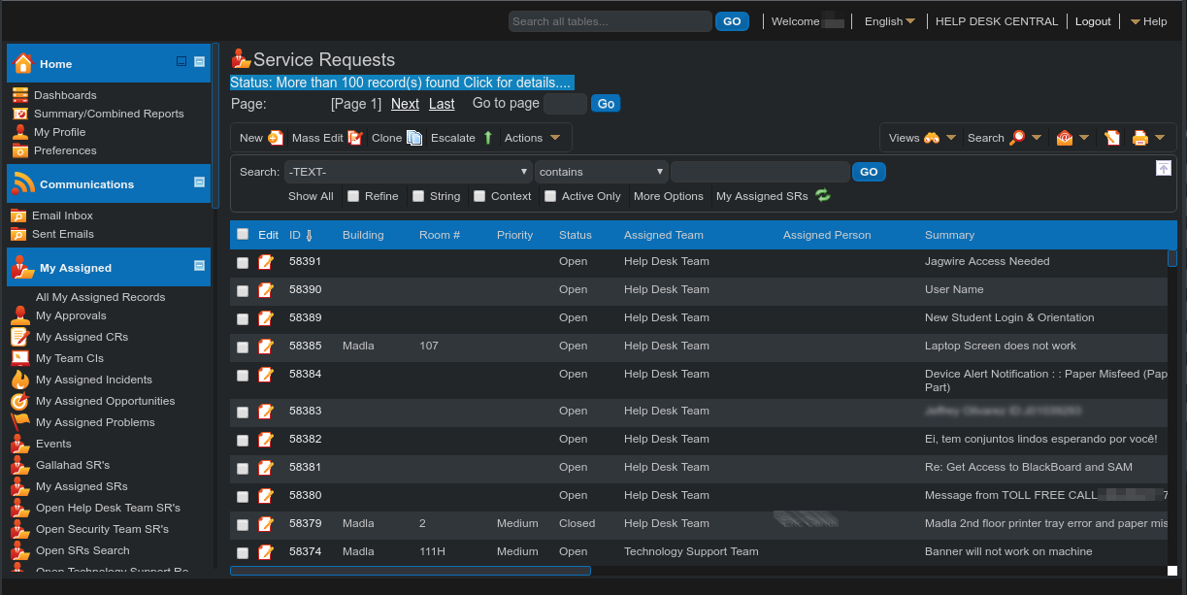Click the My Assigned Incidents flame icon
The height and width of the screenshot is (595, 1187).
(19, 380)
